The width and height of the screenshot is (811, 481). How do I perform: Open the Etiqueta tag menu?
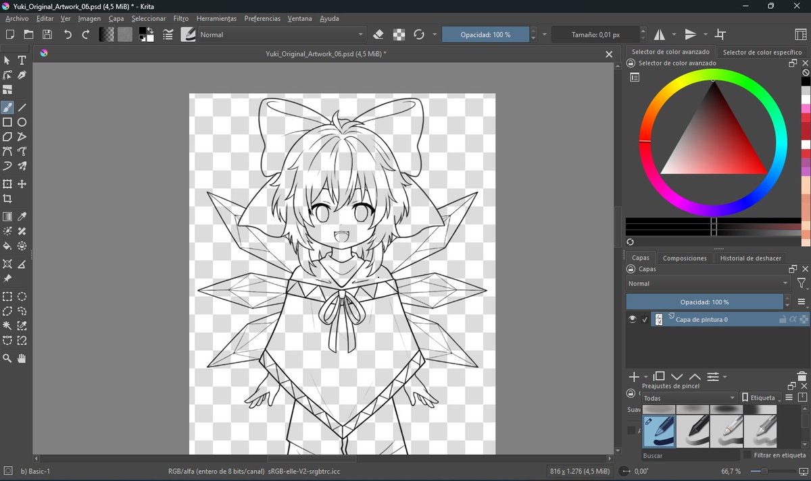click(x=761, y=398)
